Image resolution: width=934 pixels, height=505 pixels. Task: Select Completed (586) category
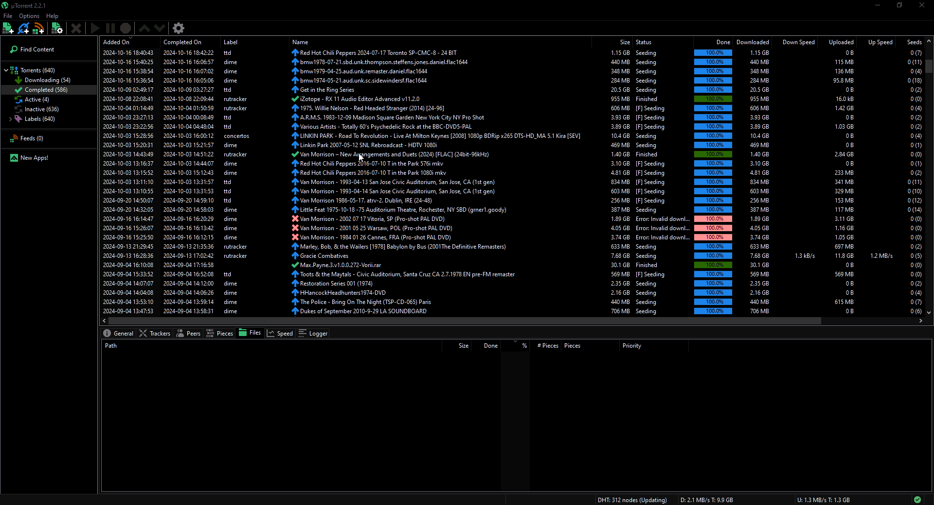point(46,90)
